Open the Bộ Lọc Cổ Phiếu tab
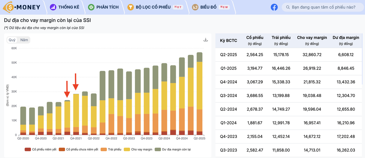Image resolution: width=365 pixels, height=158 pixels. tap(155, 7)
